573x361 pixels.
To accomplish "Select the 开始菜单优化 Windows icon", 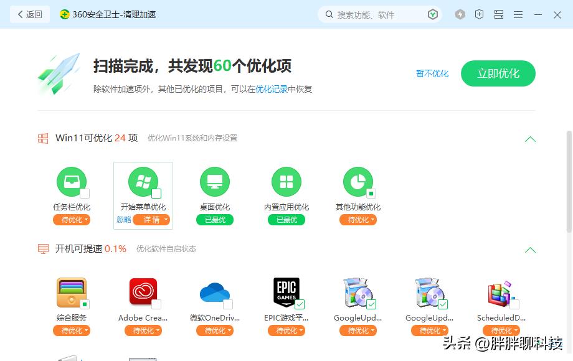I will tap(143, 181).
